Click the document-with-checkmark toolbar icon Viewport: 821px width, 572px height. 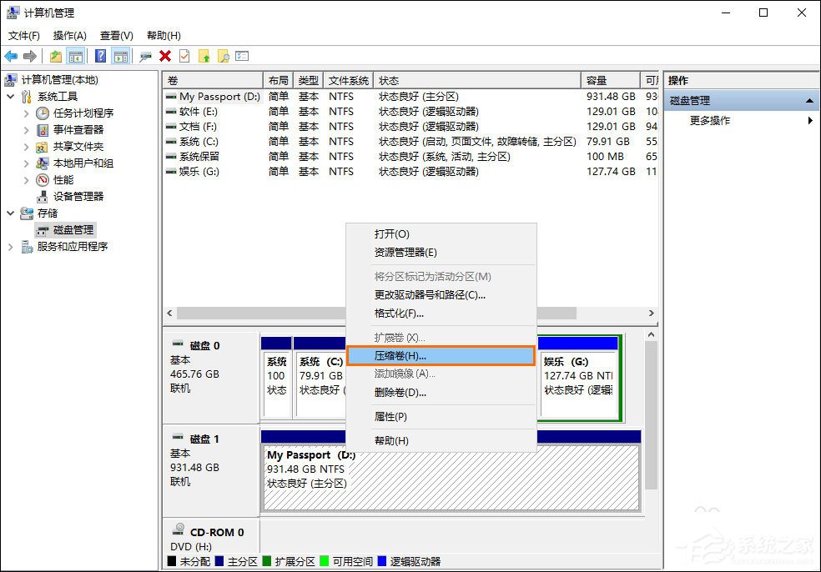coord(186,56)
